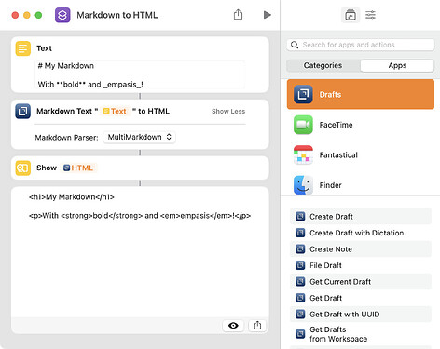440x349 pixels.
Task: Add the File Draft action
Action: (x=361, y=265)
